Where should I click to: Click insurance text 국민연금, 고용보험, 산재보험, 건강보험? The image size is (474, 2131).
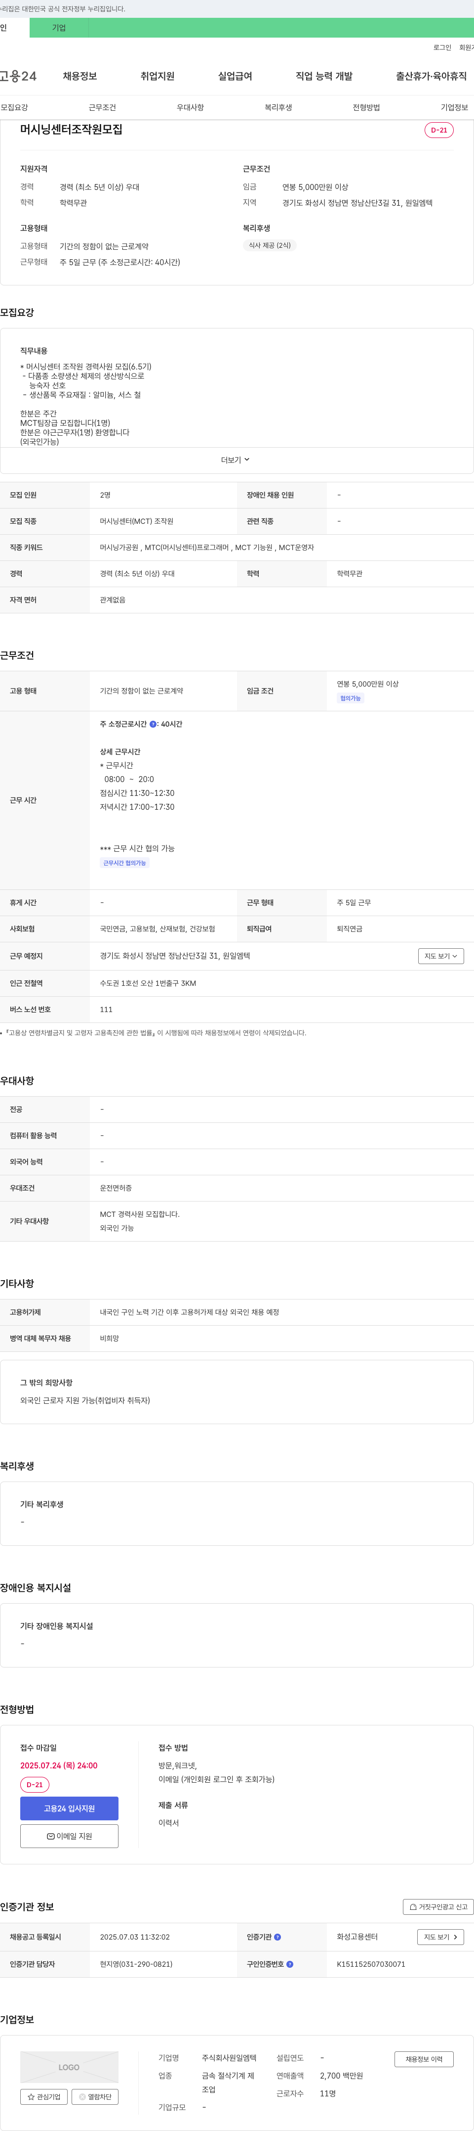(158, 929)
